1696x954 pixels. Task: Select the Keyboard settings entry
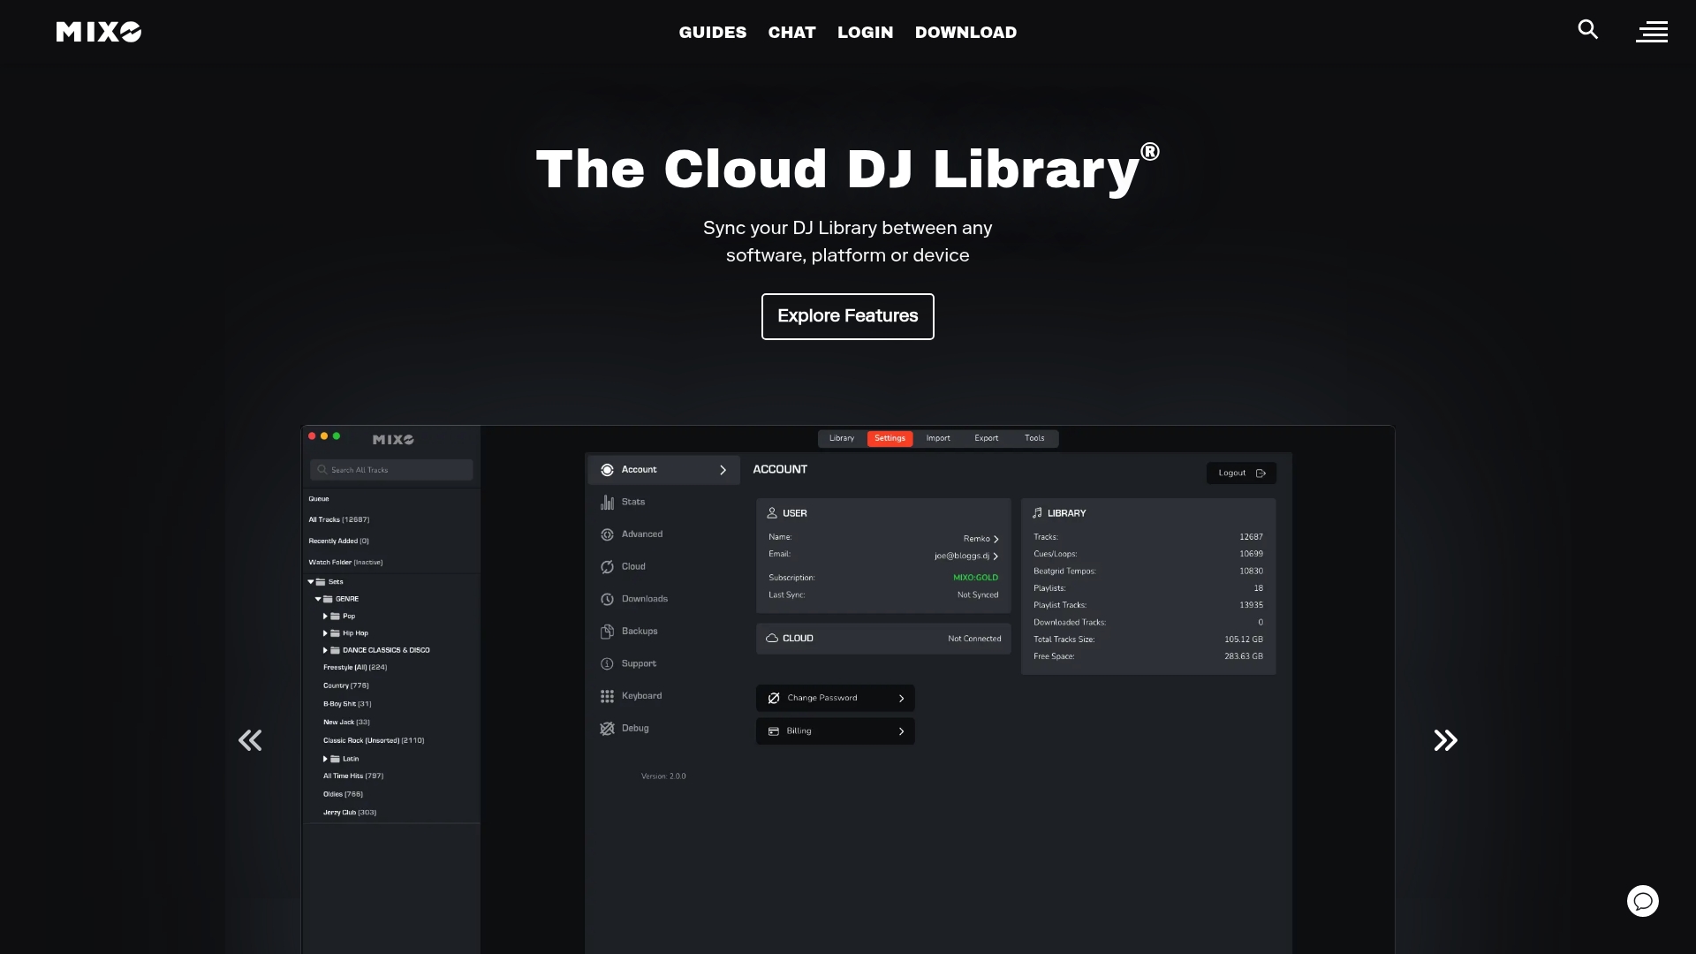[664, 696]
